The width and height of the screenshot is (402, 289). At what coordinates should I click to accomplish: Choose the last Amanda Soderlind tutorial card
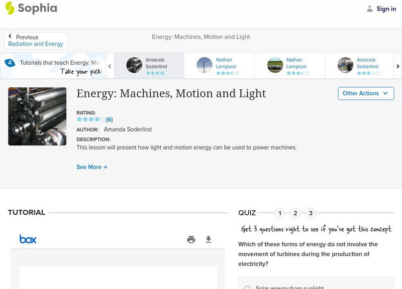(360, 65)
